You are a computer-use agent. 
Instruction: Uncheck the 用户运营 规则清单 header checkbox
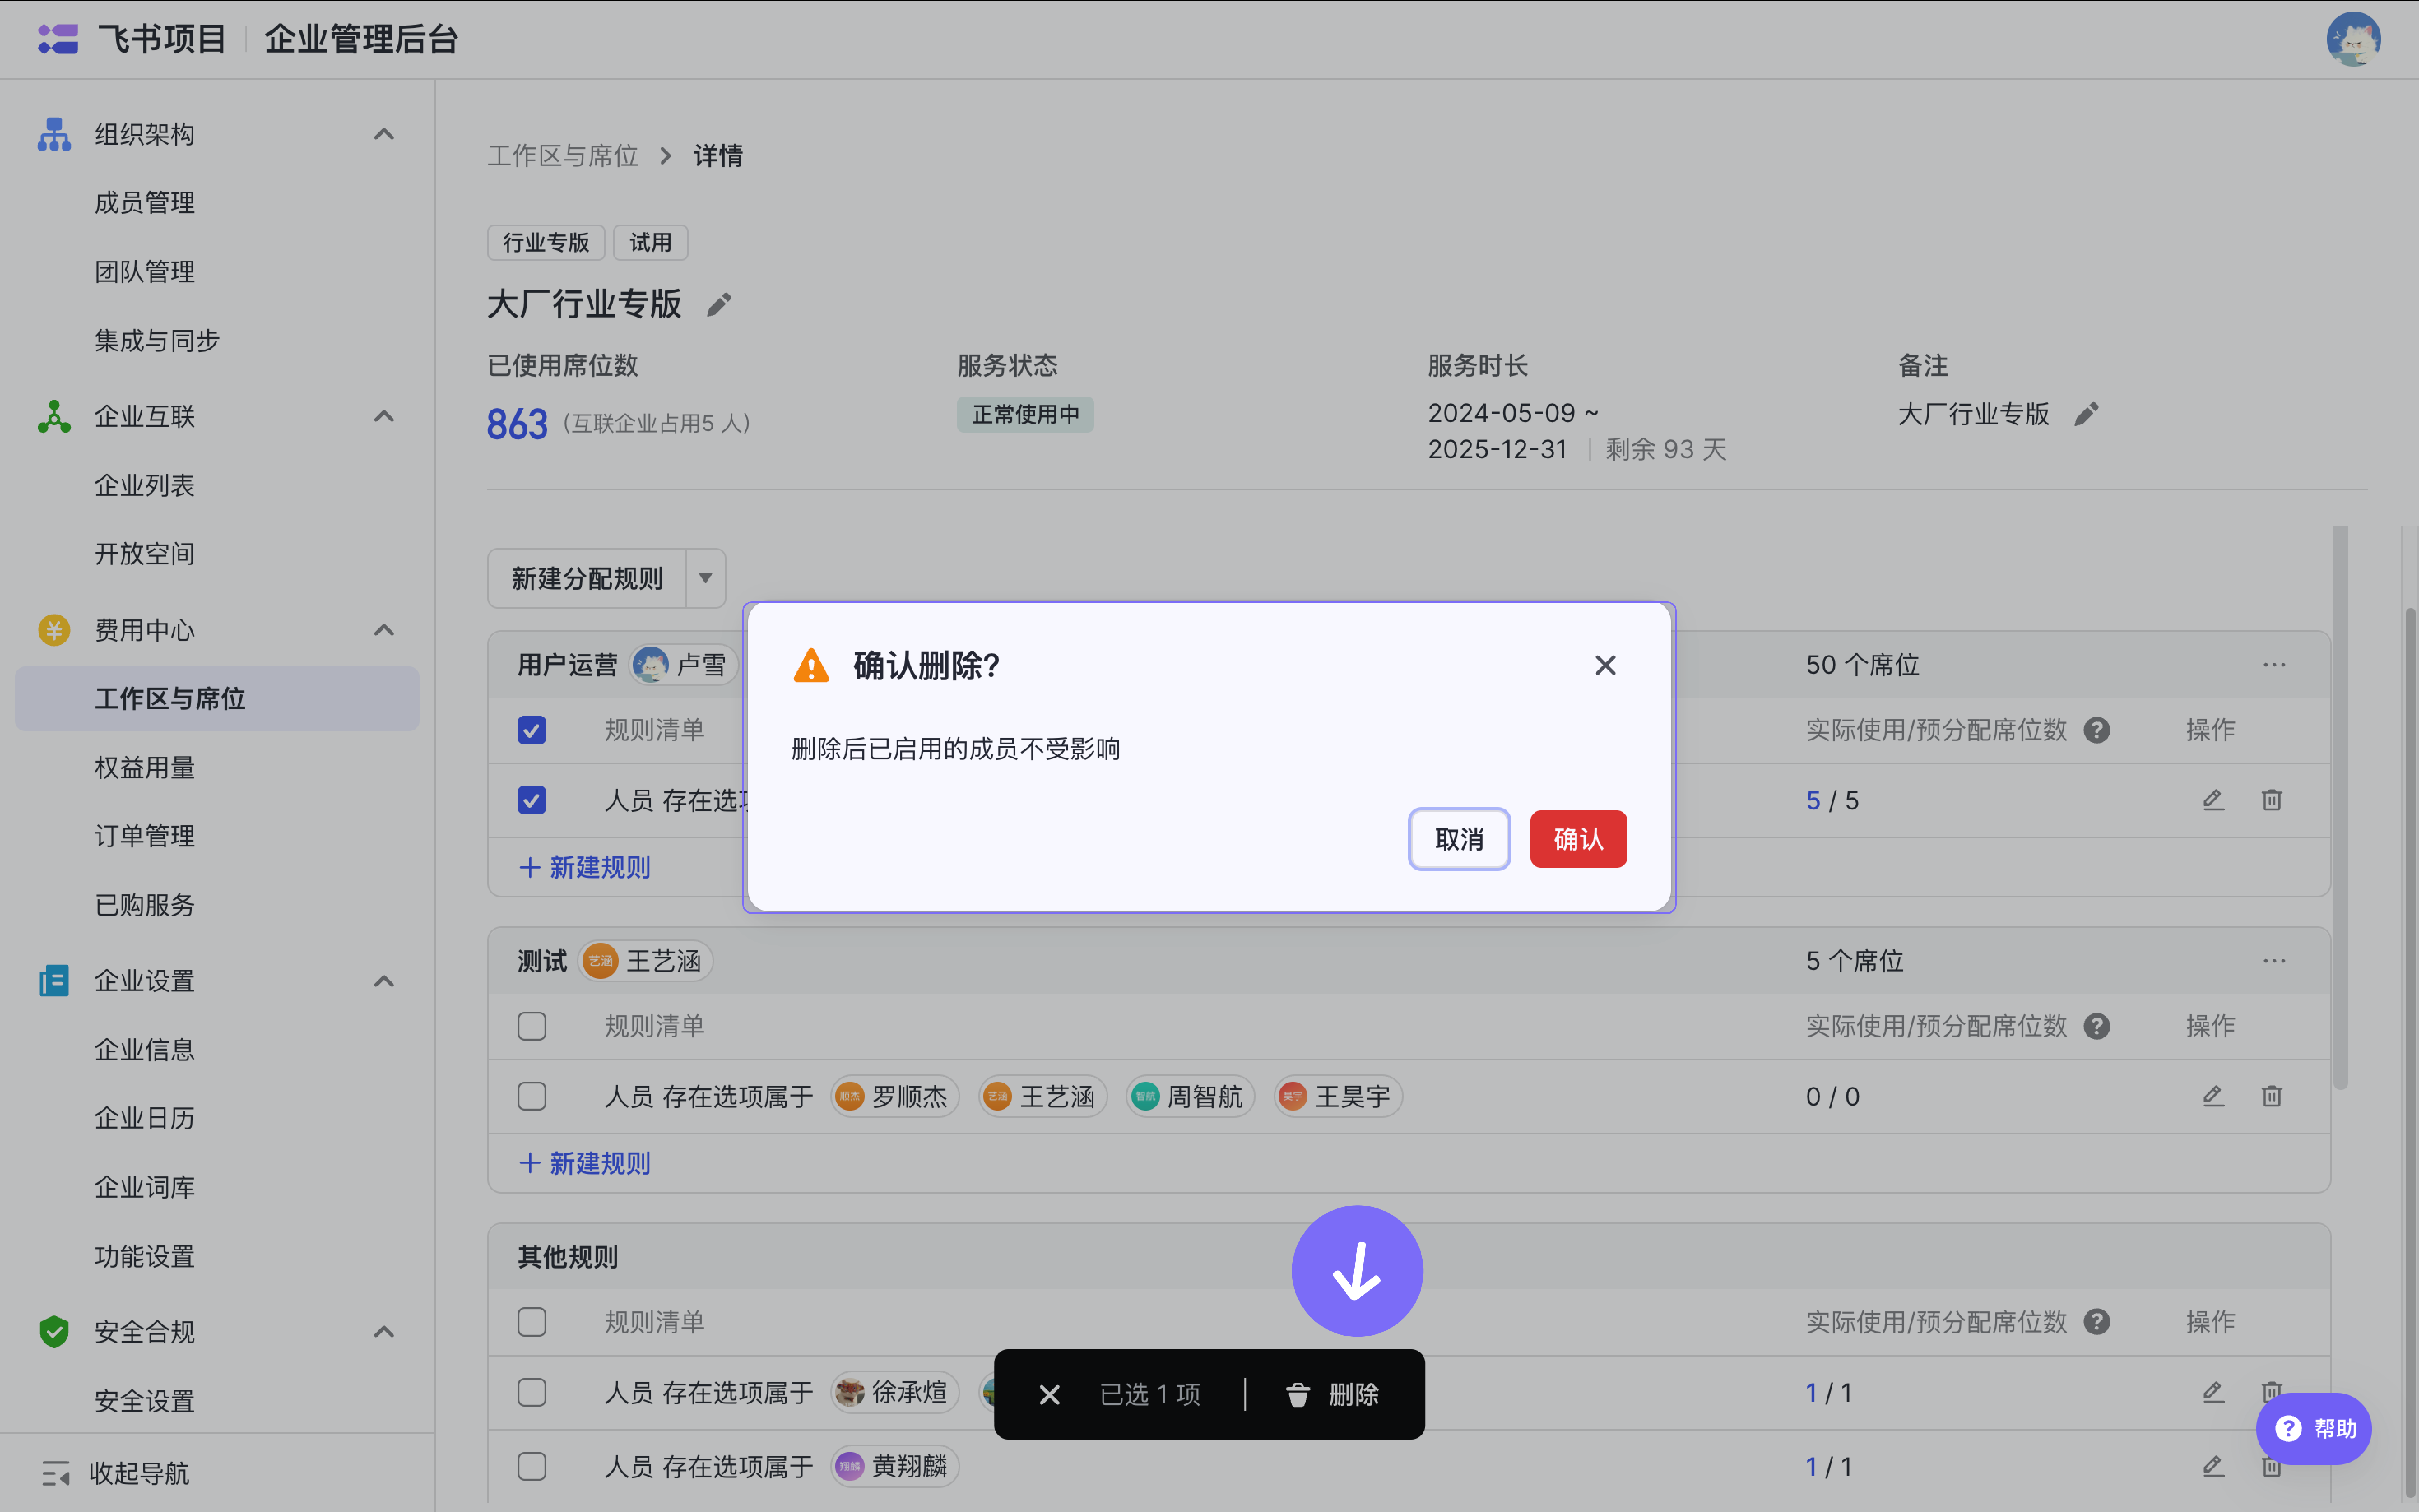[x=532, y=730]
